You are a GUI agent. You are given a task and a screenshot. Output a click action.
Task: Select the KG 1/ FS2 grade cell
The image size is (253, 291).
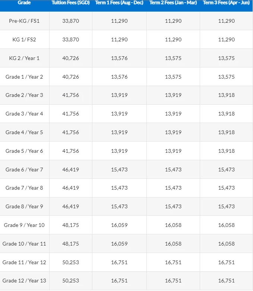click(x=24, y=39)
